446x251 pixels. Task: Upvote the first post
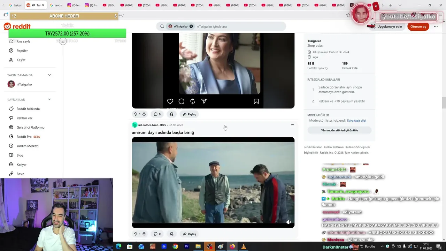click(136, 114)
